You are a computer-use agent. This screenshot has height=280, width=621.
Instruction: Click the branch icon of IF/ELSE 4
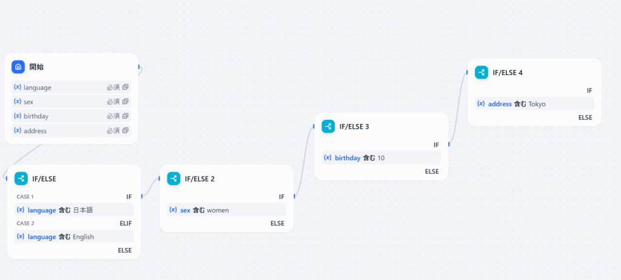point(481,73)
